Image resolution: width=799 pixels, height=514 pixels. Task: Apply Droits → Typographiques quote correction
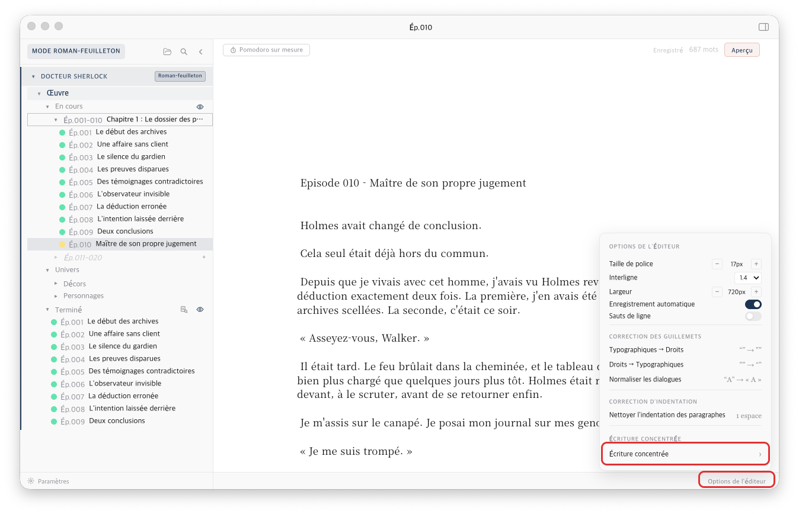(x=685, y=365)
